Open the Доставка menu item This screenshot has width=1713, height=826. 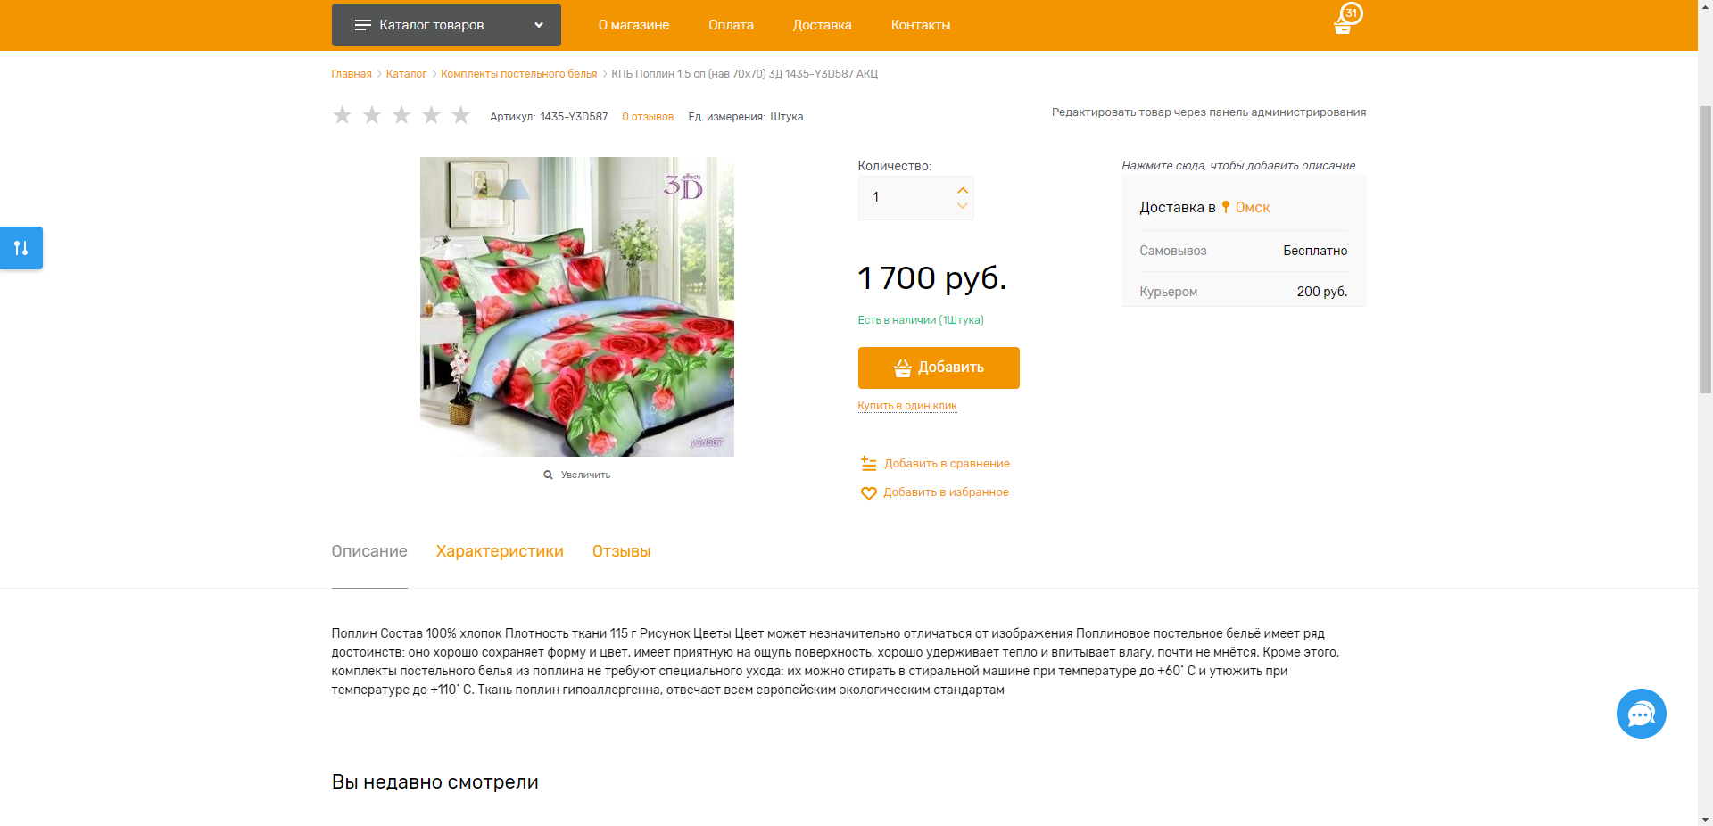(x=822, y=25)
